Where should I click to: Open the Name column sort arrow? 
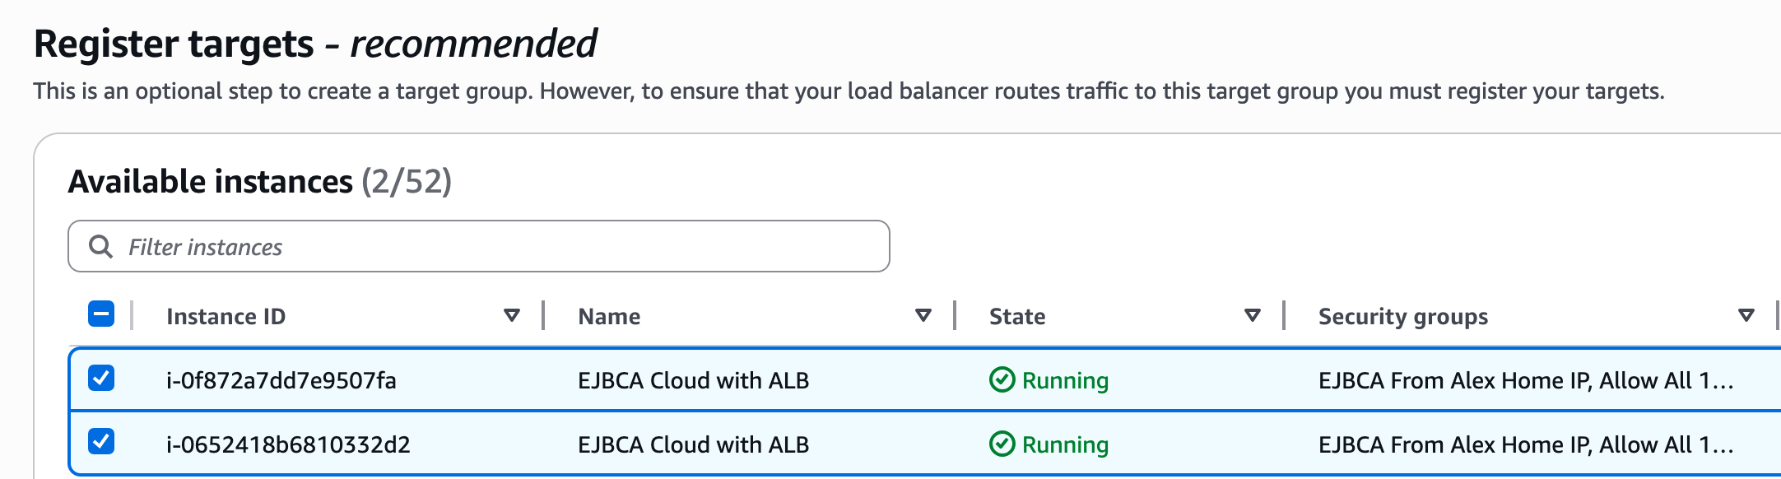[923, 316]
